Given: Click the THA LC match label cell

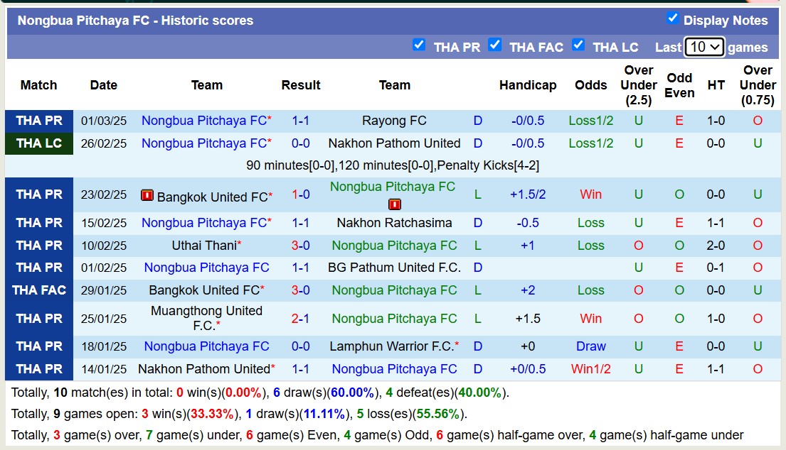Looking at the screenshot, I should point(39,143).
